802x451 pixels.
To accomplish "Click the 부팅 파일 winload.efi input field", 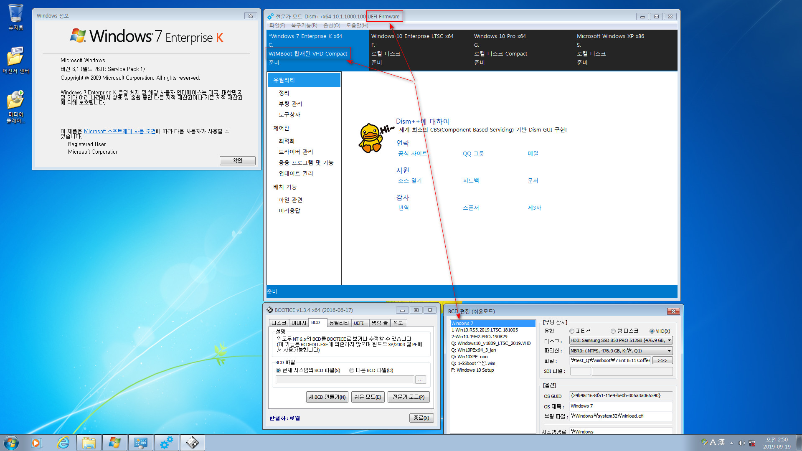I will [x=621, y=416].
